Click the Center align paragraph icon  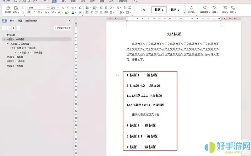(x=92, y=12)
